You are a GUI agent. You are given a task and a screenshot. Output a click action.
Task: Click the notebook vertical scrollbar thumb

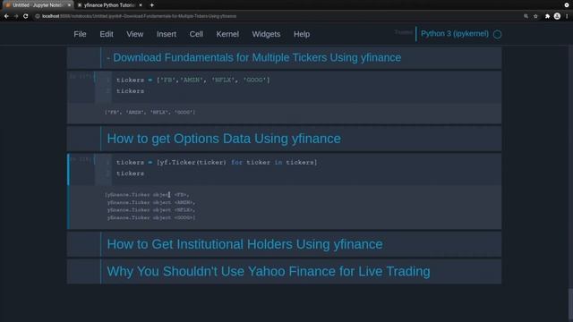[x=570, y=305]
